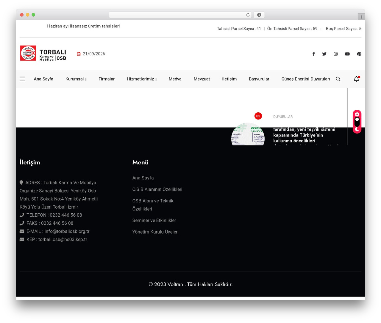This screenshot has width=381, height=323.
Task: Click the browser address bar
Action: [180, 15]
